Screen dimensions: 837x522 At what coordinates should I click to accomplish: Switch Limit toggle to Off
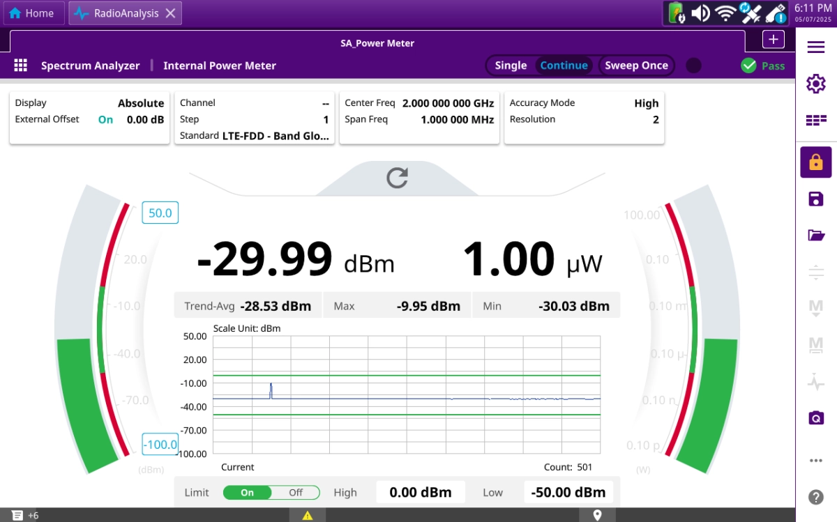296,493
